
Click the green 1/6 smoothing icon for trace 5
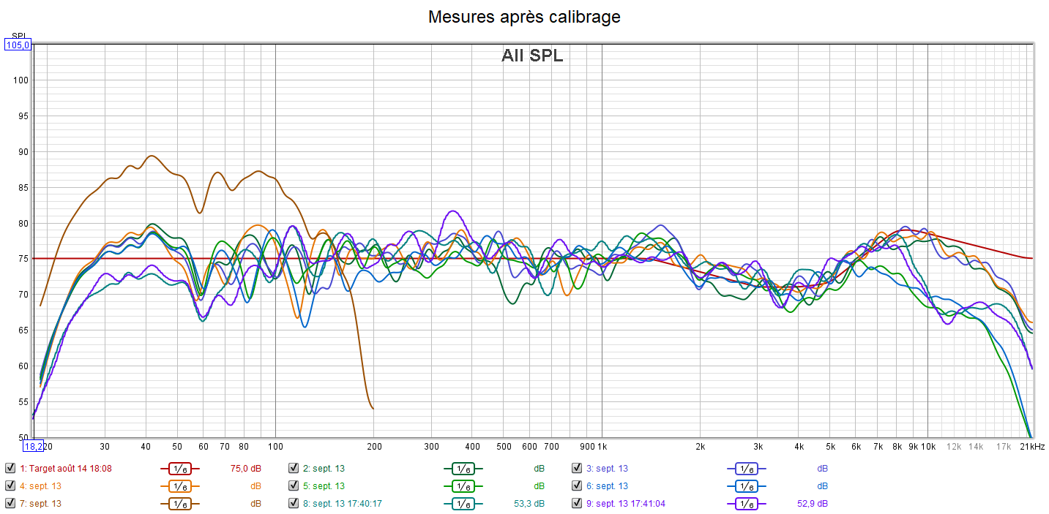tap(463, 486)
